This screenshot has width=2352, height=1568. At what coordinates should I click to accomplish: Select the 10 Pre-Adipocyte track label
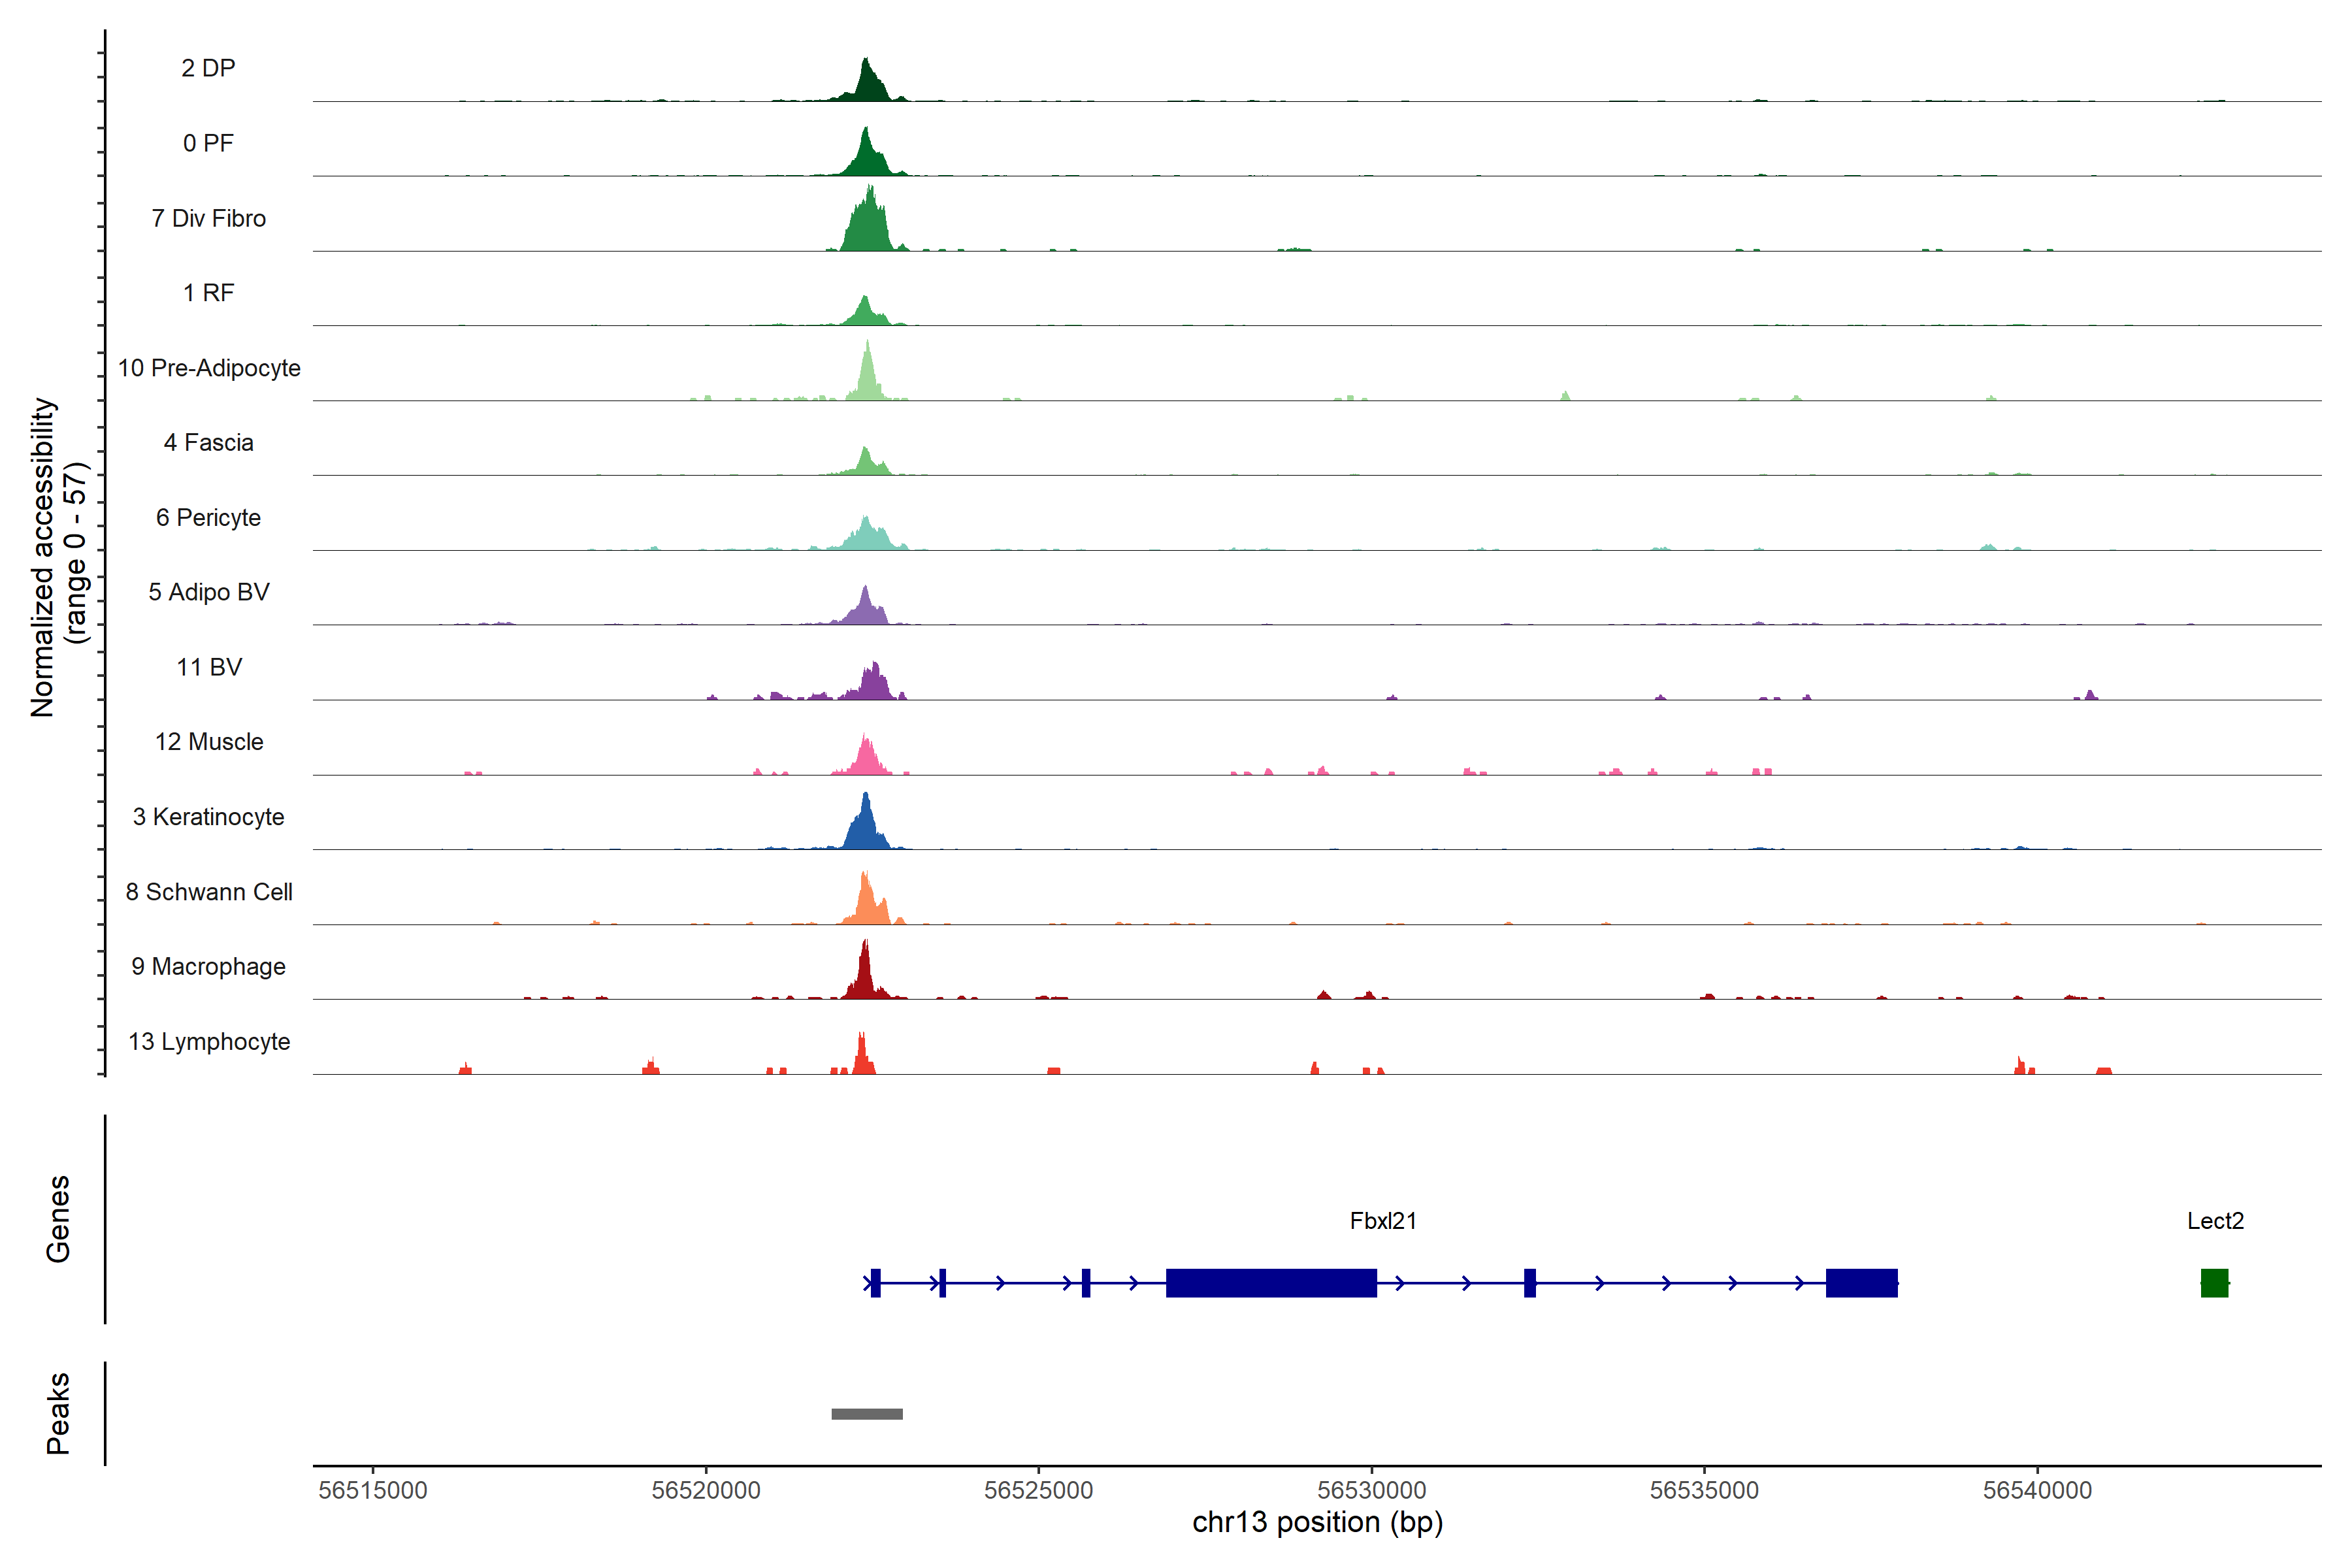pyautogui.click(x=209, y=368)
